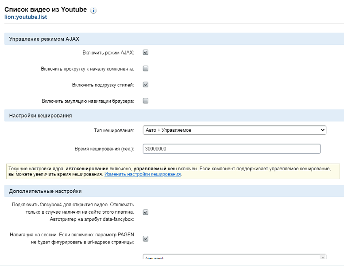This screenshot has width=344, height=266.
Task: Open the 'Тип кеширования' dropdown
Action: [x=234, y=130]
